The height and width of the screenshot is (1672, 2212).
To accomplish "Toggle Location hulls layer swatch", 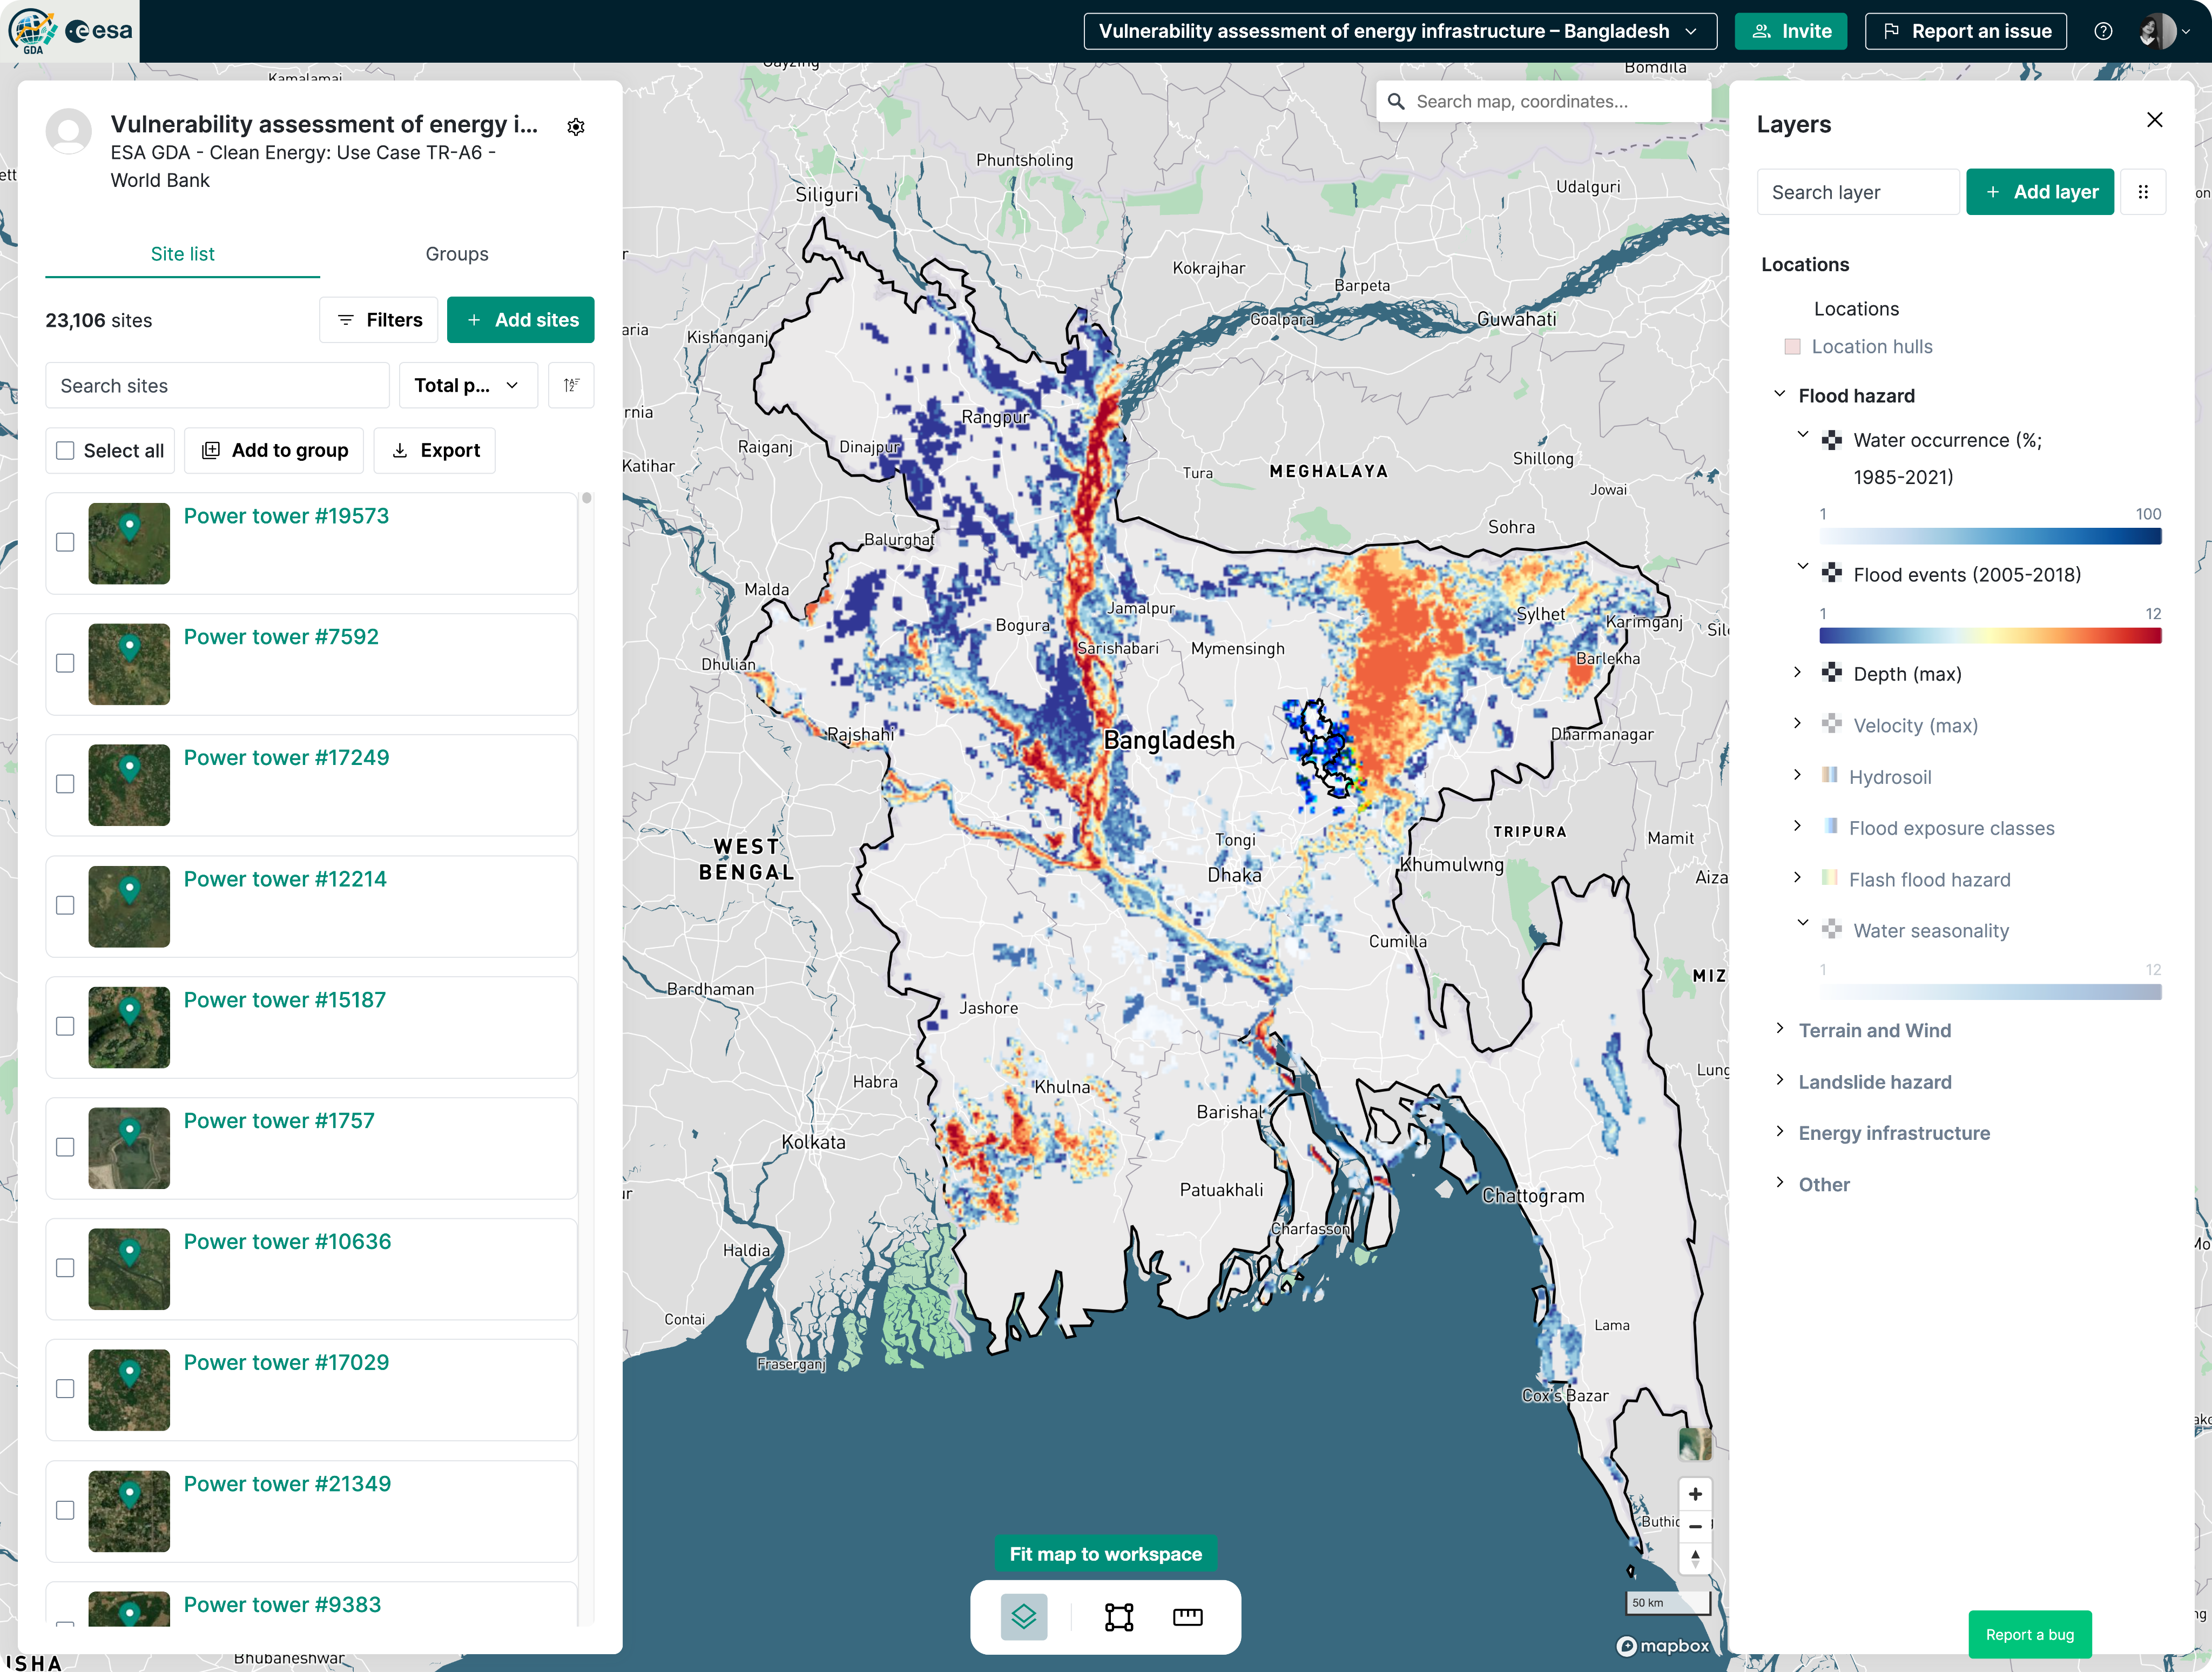I will [x=1792, y=346].
